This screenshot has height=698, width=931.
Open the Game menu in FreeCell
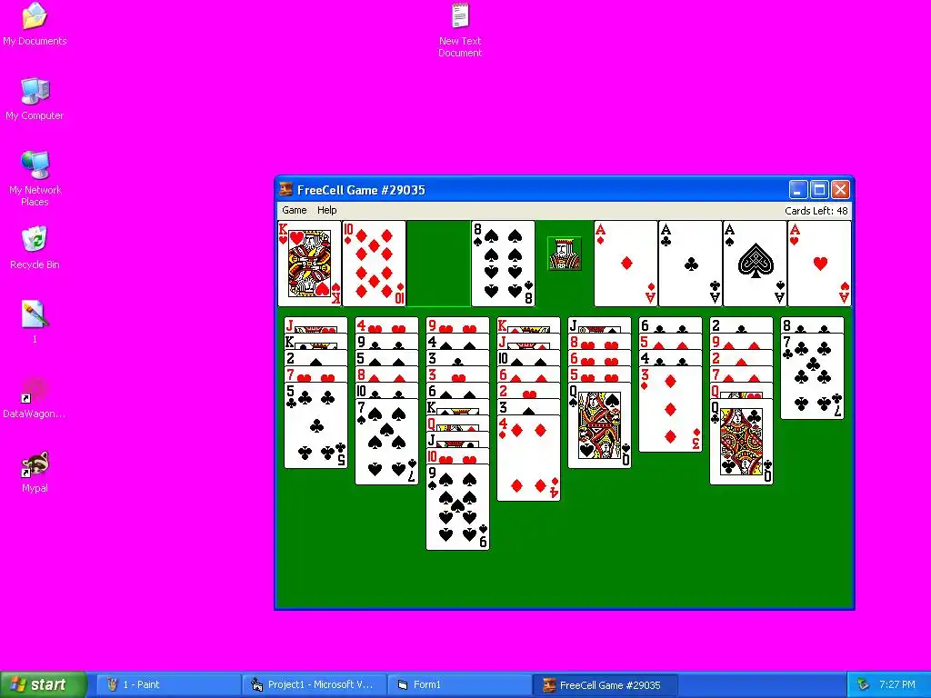[294, 210]
